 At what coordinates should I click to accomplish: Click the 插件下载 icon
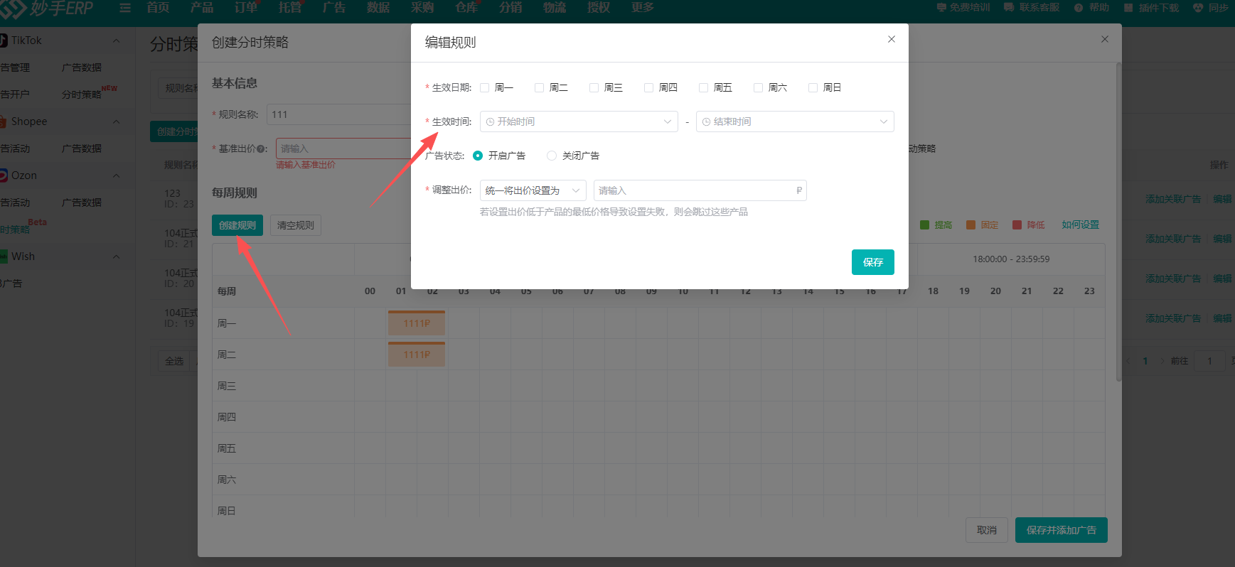coord(1128,8)
